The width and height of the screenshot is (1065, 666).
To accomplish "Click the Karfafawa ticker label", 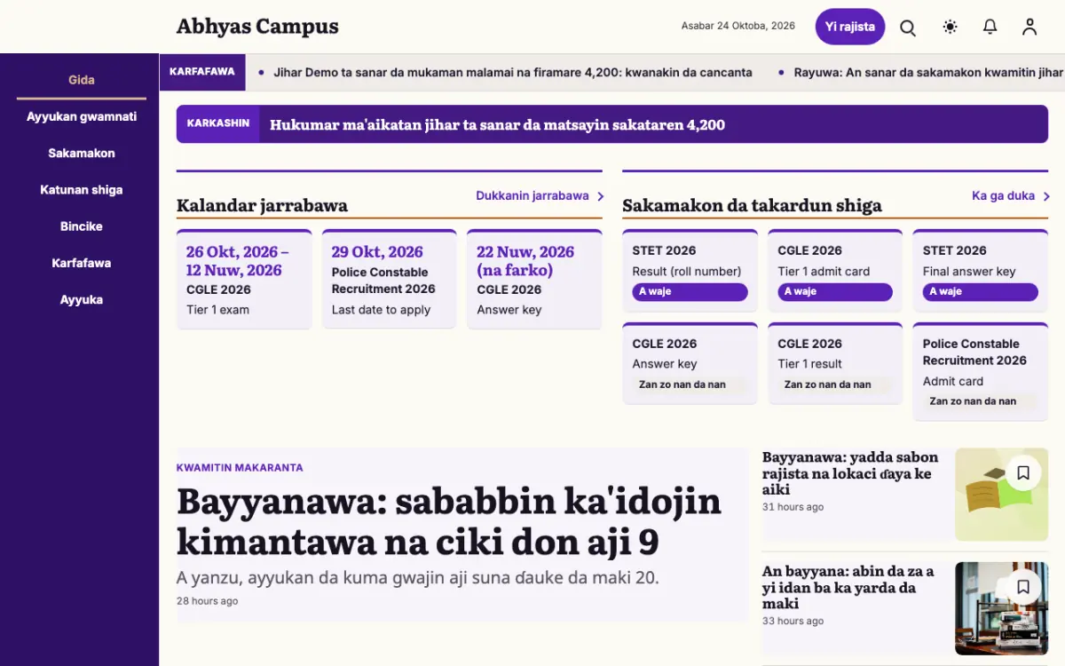I will click(x=202, y=72).
